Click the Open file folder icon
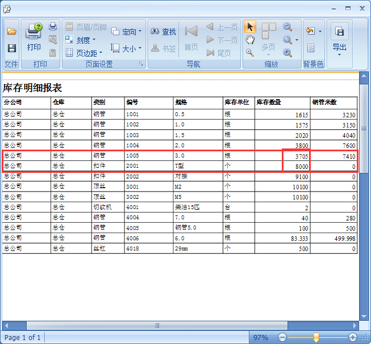 tap(11, 31)
